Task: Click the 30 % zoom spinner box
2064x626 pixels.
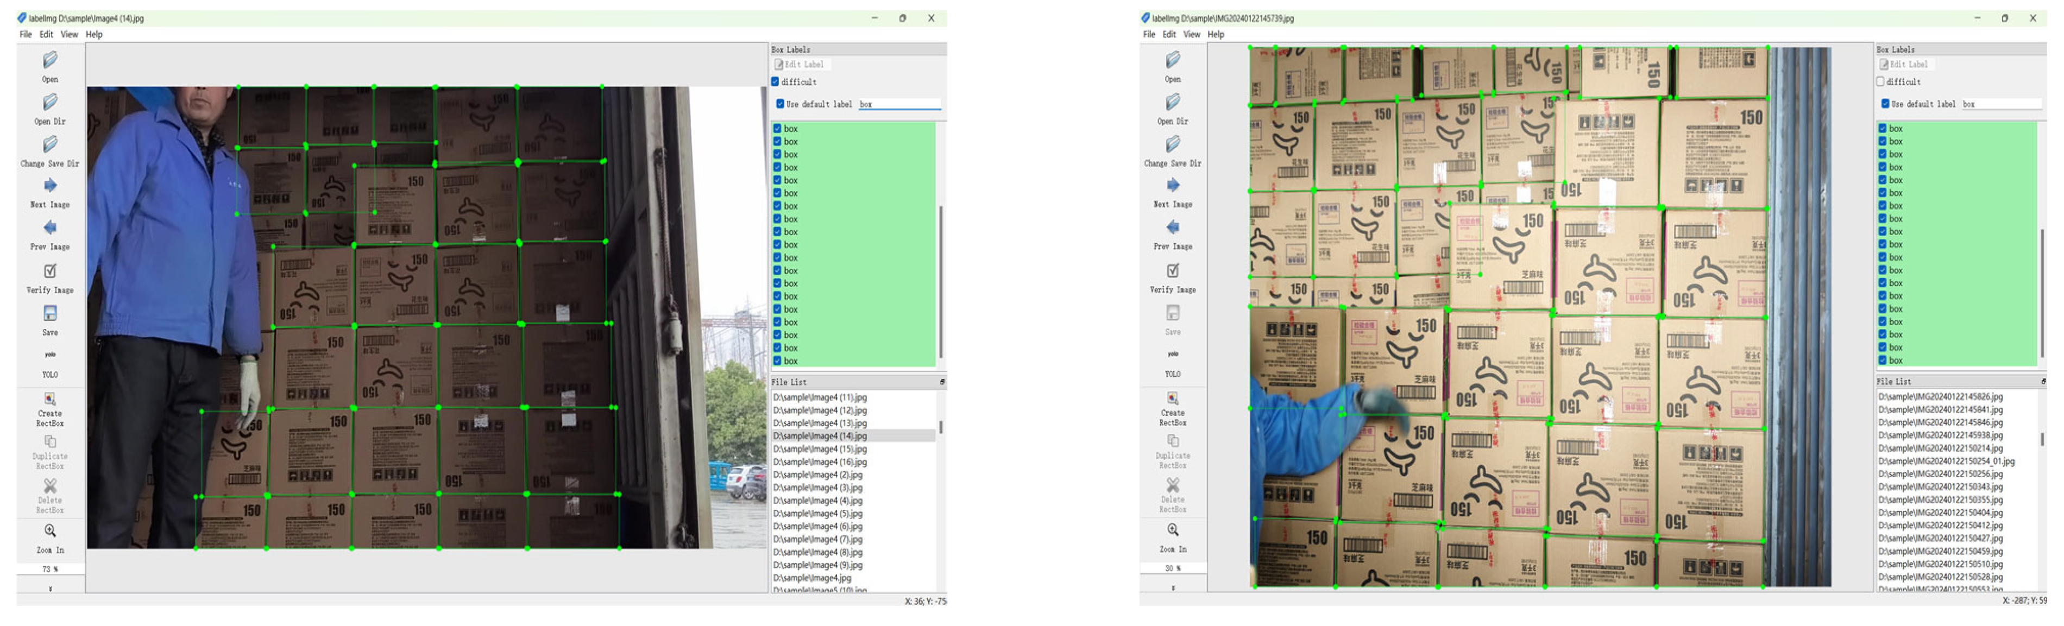Action: point(1173,569)
